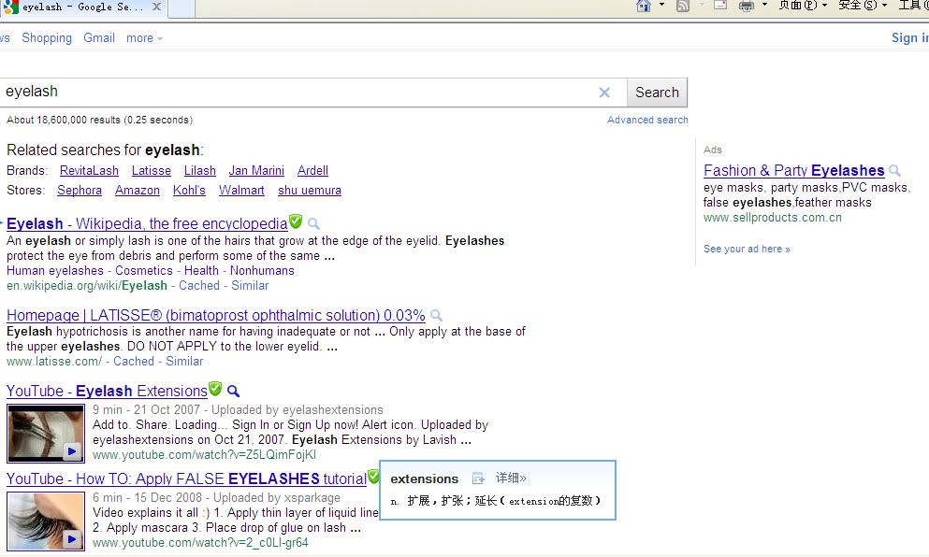Play the false eyelashes tutorial thumbnail
The width and height of the screenshot is (929, 557).
pyautogui.click(x=46, y=521)
